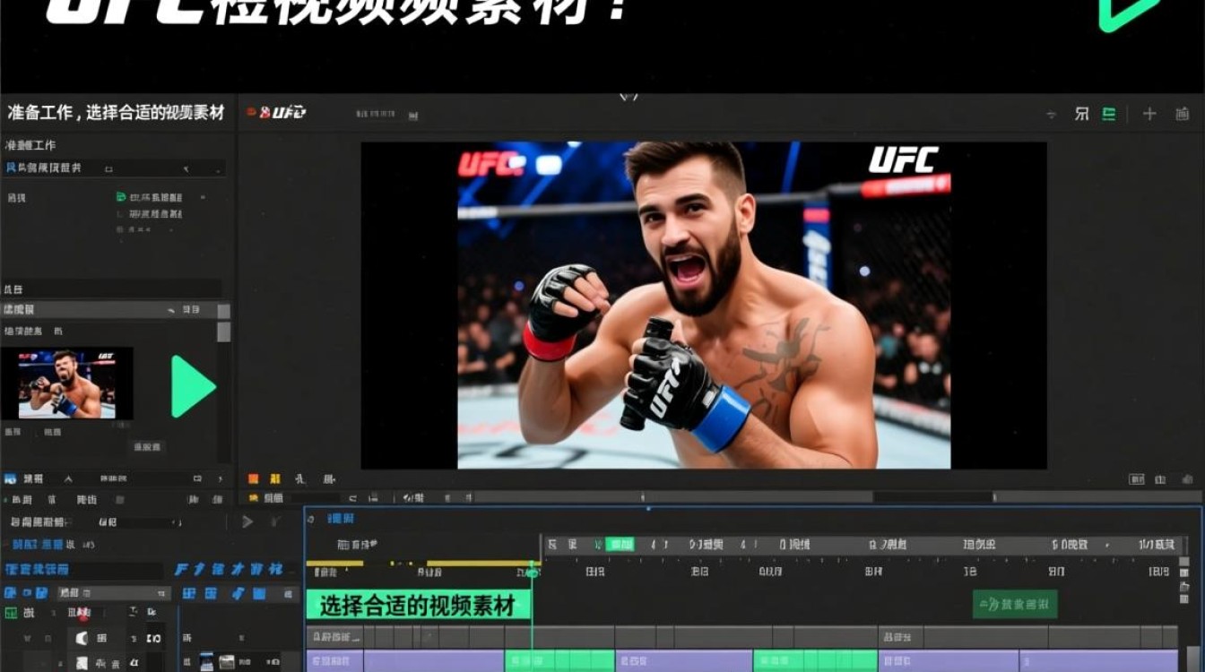Click the dark green clip on right of caption track
Viewport: 1205px width, 672px height.
click(1015, 604)
